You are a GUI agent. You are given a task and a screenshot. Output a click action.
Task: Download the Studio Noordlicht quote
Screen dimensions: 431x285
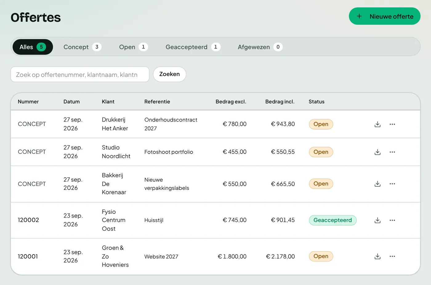click(377, 152)
